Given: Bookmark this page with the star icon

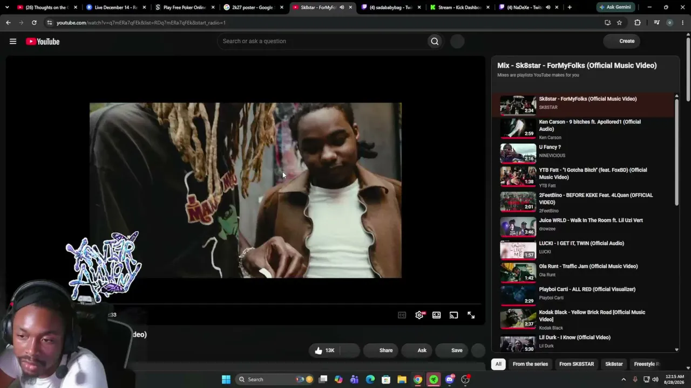Looking at the screenshot, I should [x=619, y=23].
